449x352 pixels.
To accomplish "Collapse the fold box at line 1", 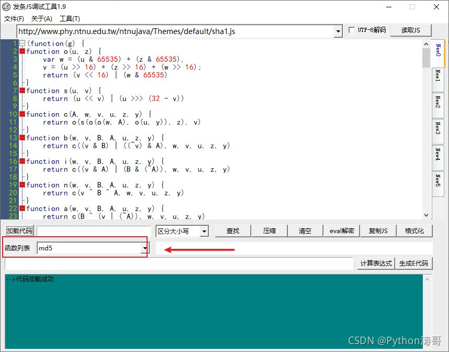I will [x=22, y=43].
